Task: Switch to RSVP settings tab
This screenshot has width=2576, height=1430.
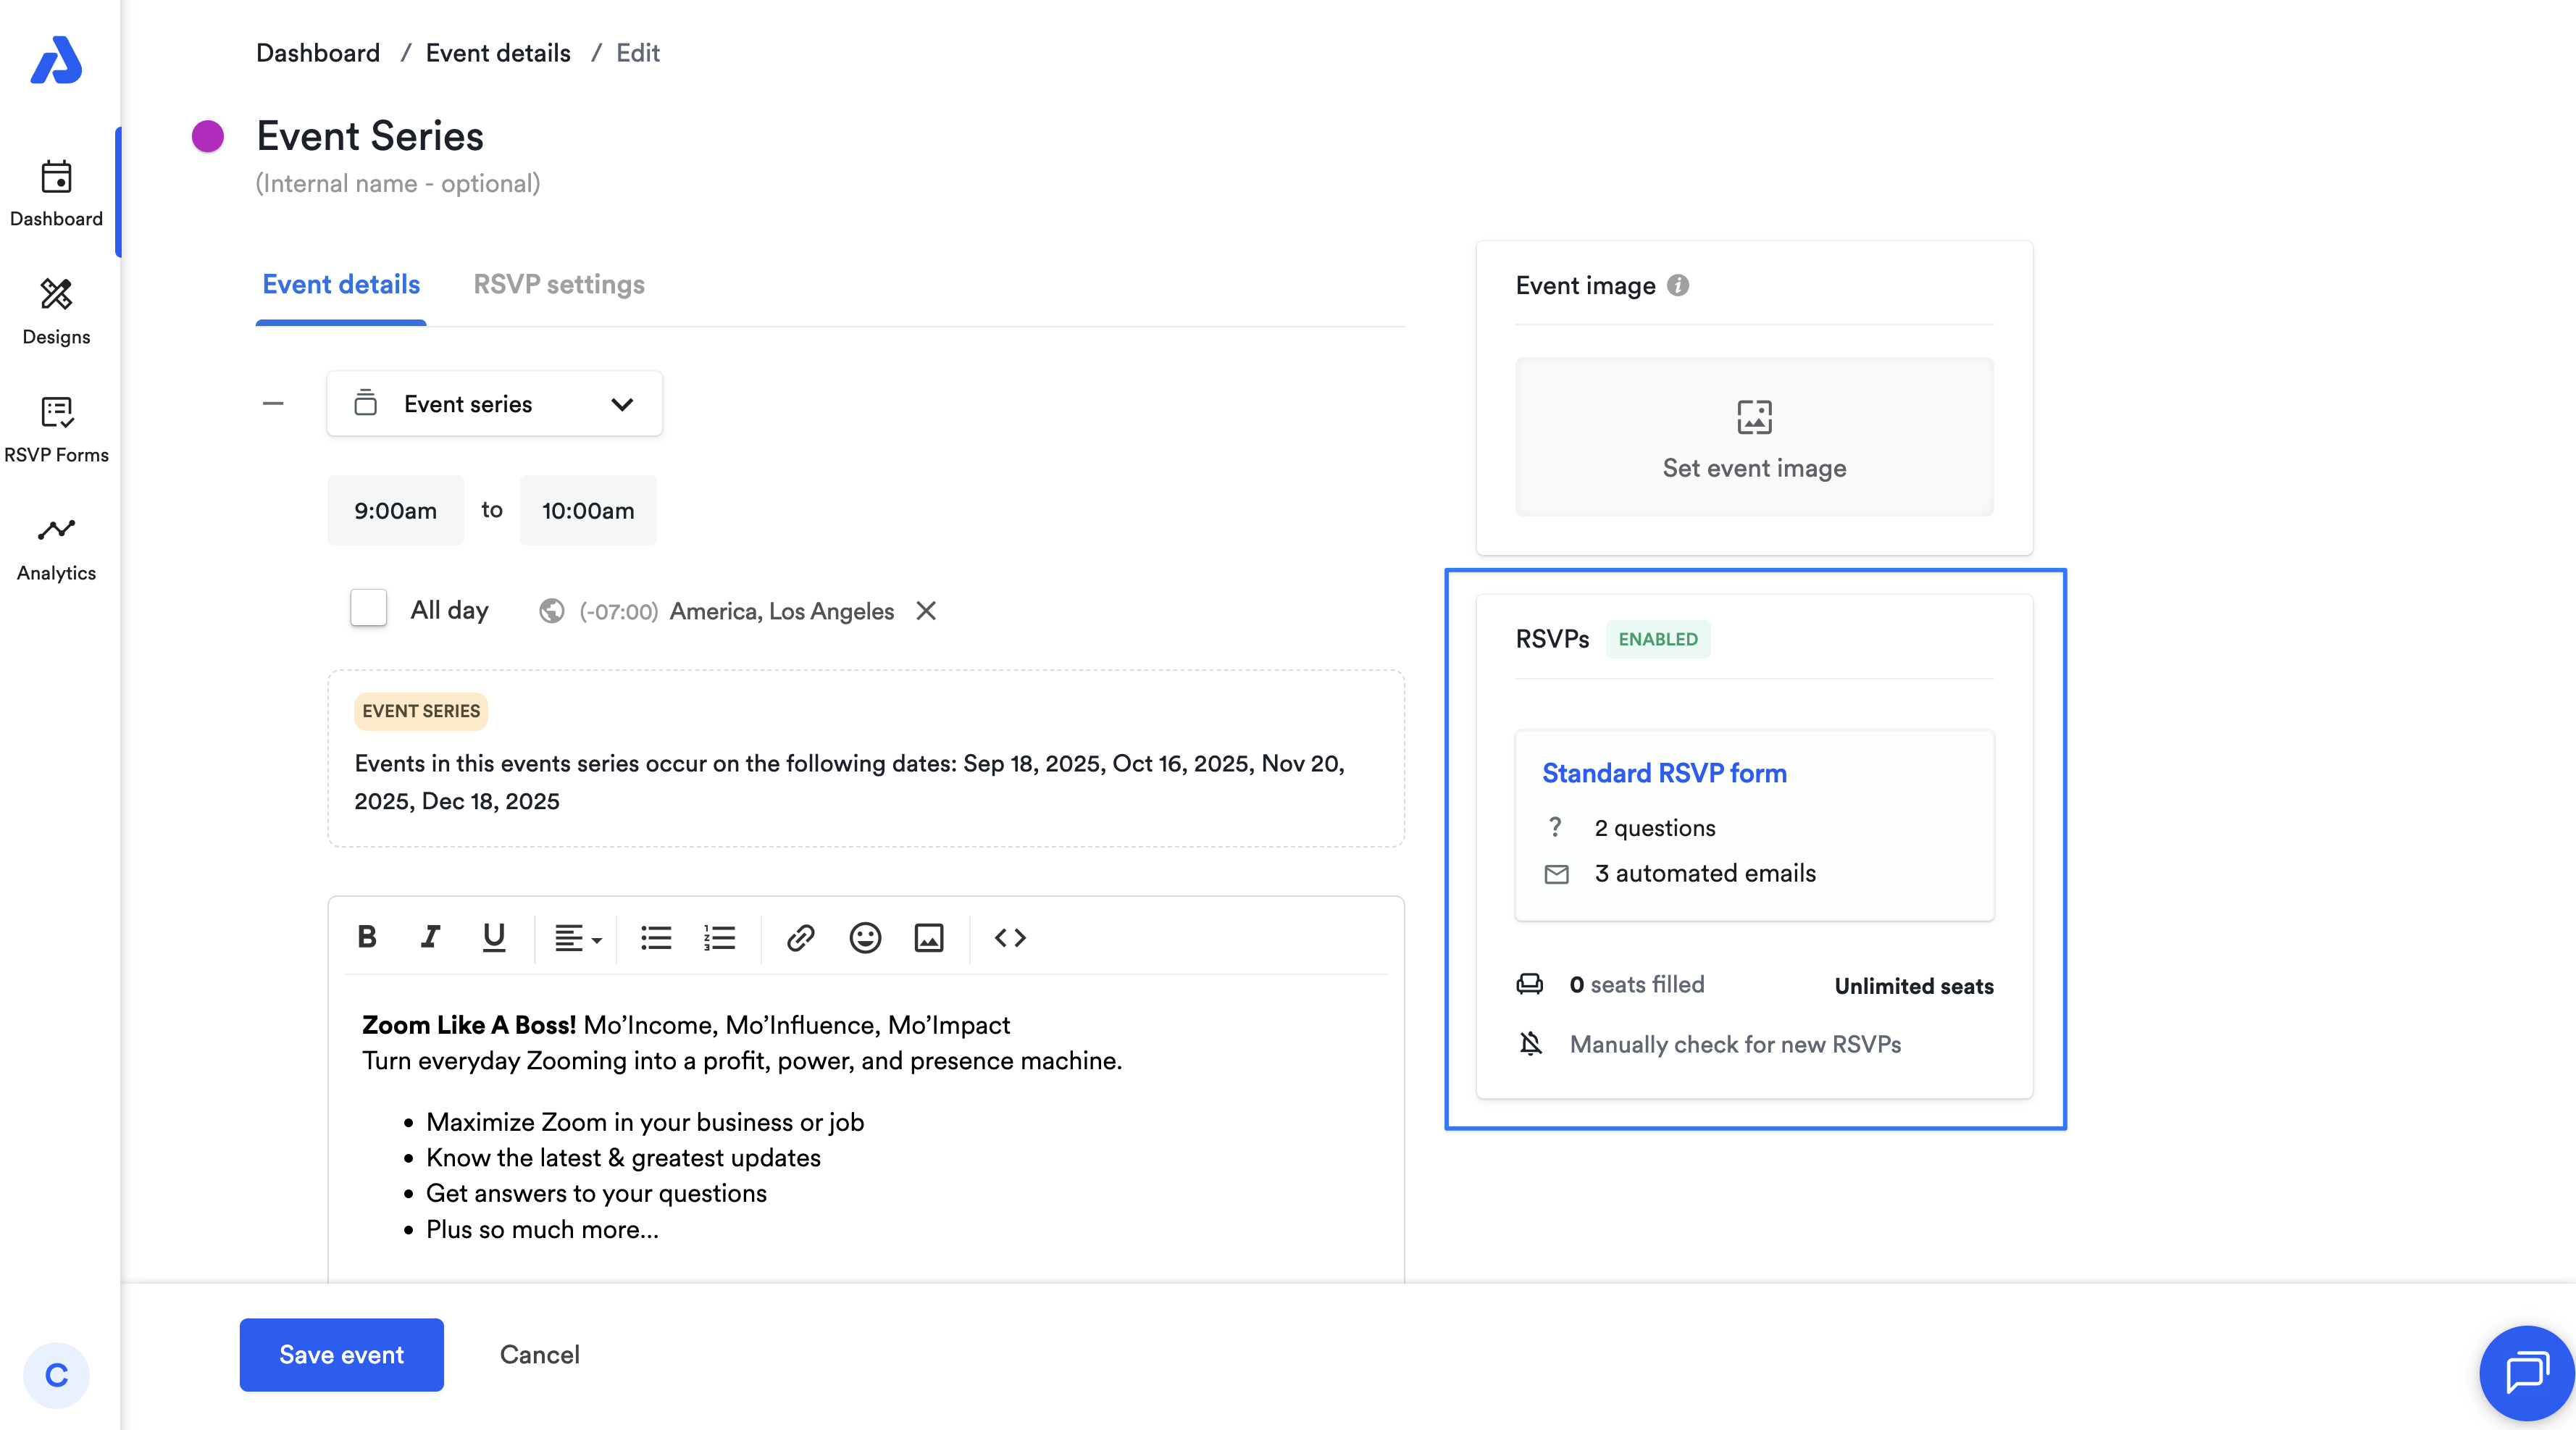Action: point(558,285)
